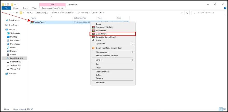Click the SpringDemo WinRAR archive file icon
The height and width of the screenshot is (112, 228).
(32, 22)
